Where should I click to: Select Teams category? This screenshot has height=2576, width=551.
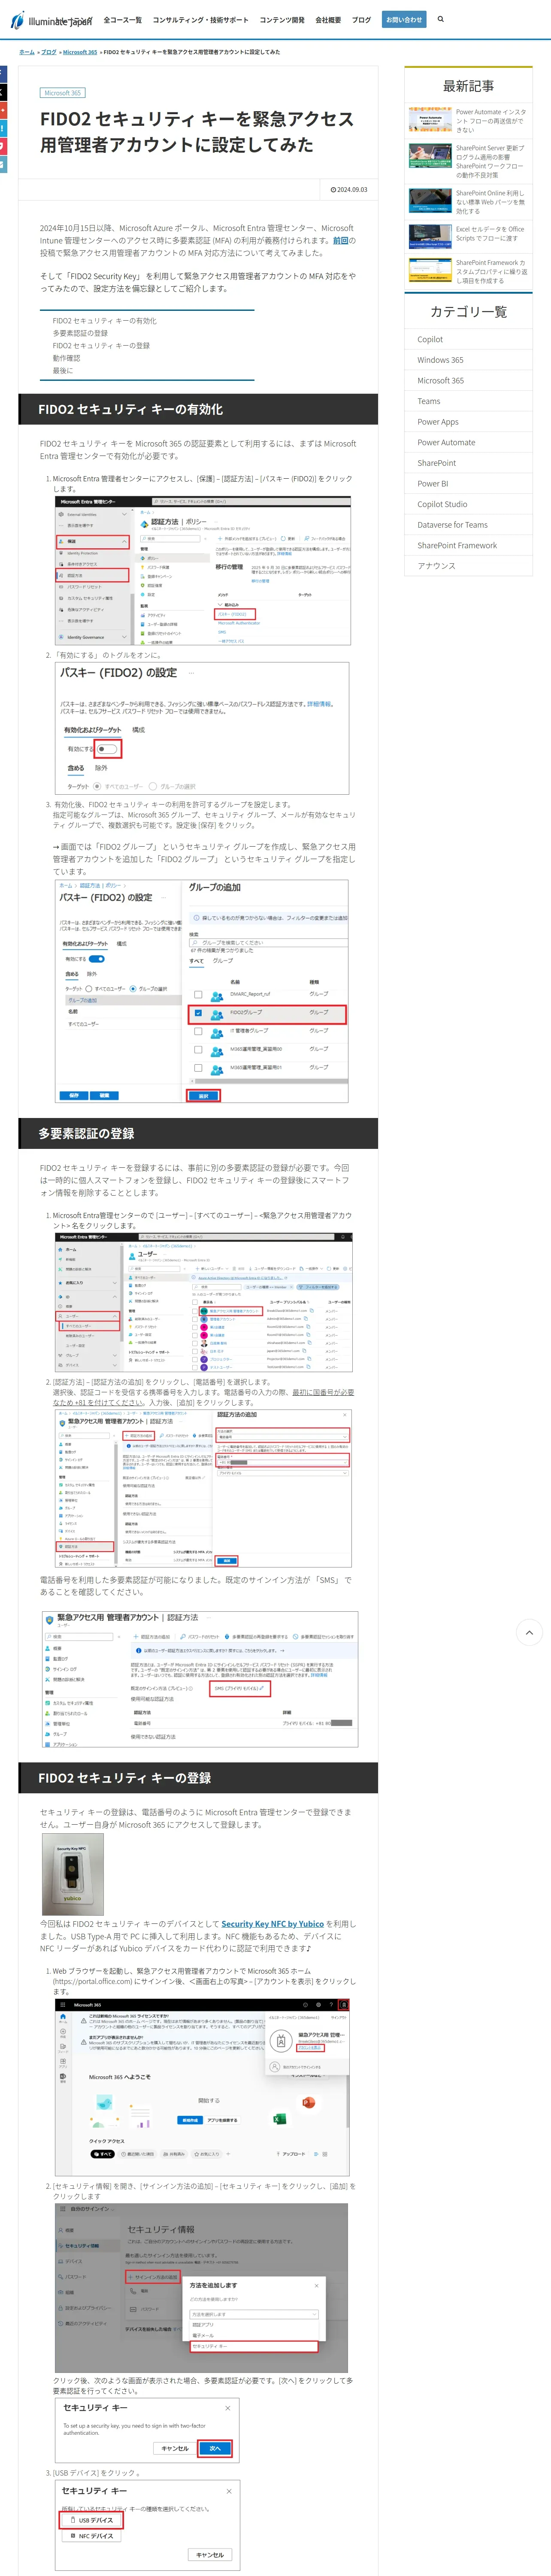468,401
